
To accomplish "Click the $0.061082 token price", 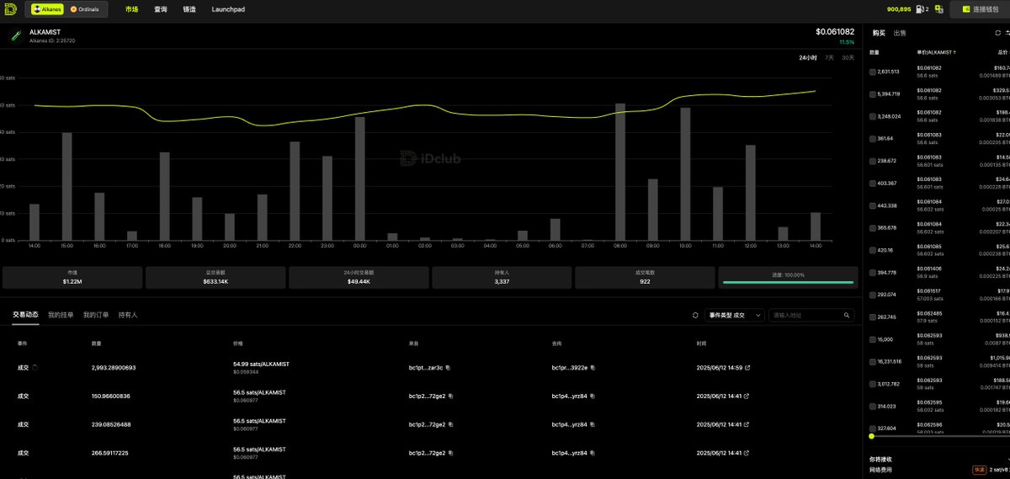I will [835, 31].
